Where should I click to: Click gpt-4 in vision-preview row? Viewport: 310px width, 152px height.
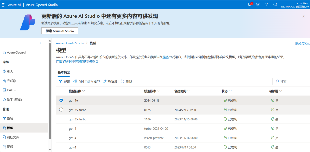point(73,138)
